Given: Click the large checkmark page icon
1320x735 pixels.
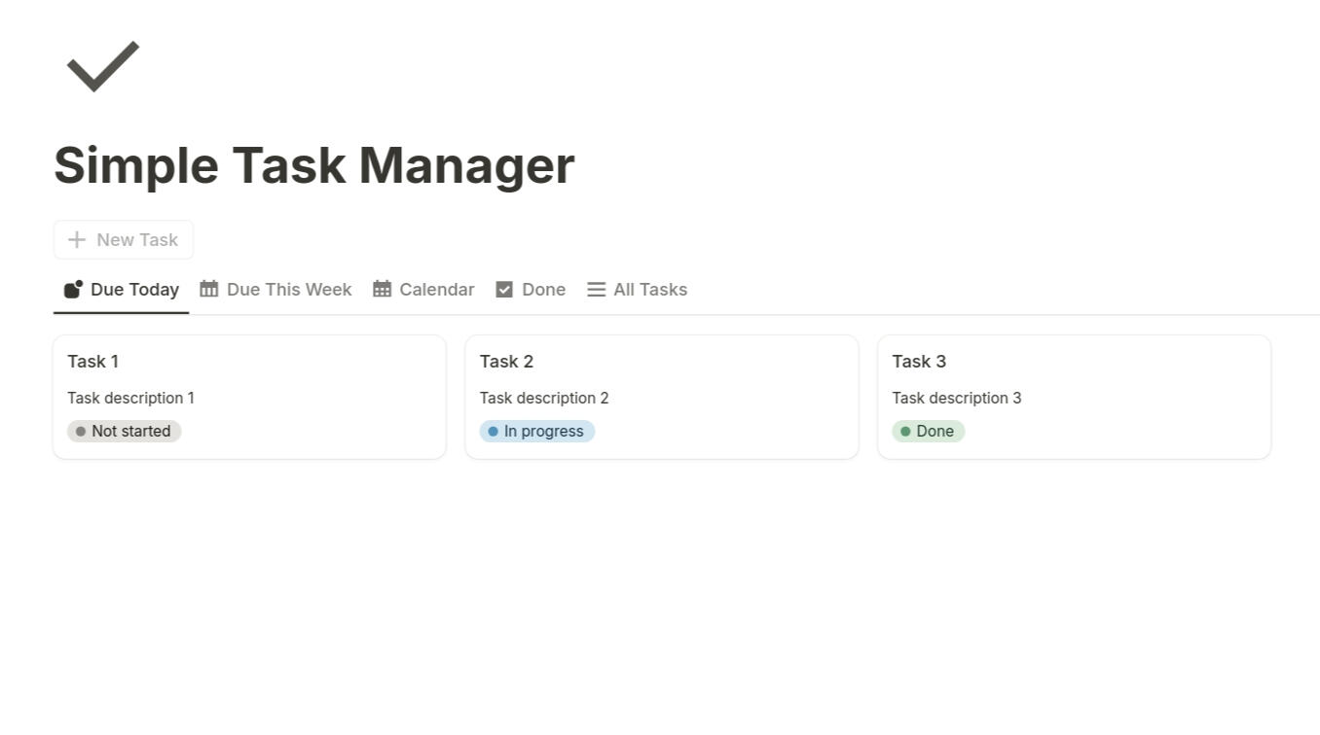Looking at the screenshot, I should point(103,66).
